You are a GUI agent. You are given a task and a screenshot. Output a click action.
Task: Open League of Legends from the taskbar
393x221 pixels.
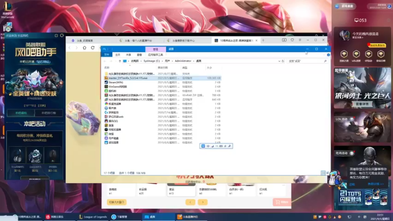(93, 217)
